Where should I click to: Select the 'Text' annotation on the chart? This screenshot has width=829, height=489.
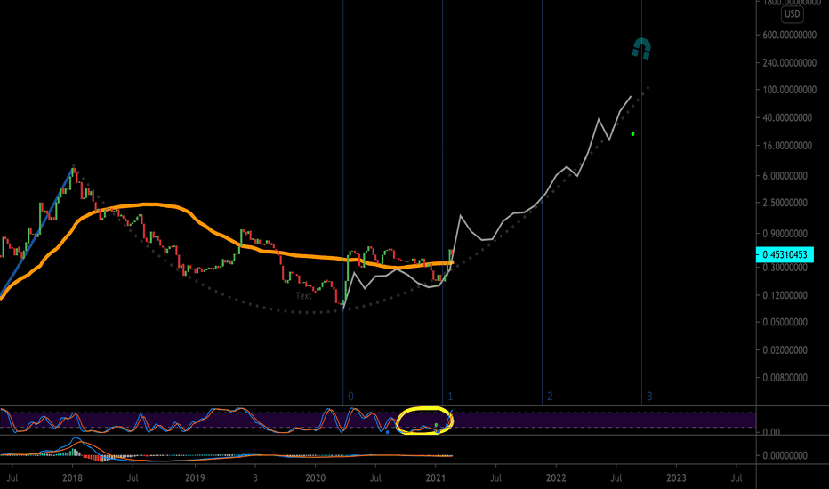303,296
